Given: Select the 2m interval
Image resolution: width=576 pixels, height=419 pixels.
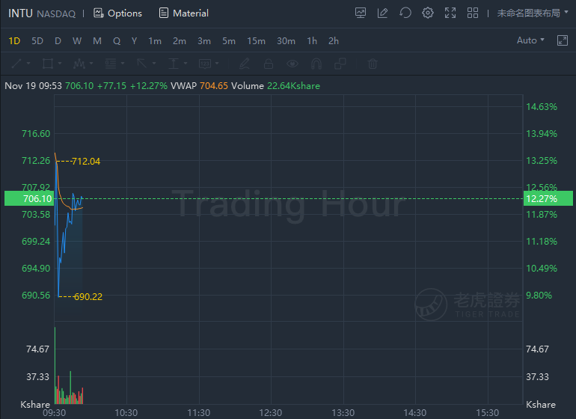Looking at the screenshot, I should pos(180,41).
